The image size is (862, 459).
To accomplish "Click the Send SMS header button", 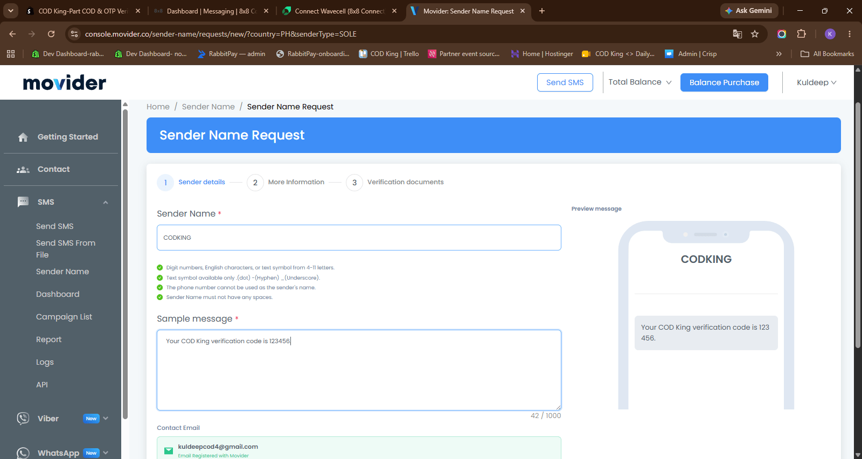I will pyautogui.click(x=565, y=82).
